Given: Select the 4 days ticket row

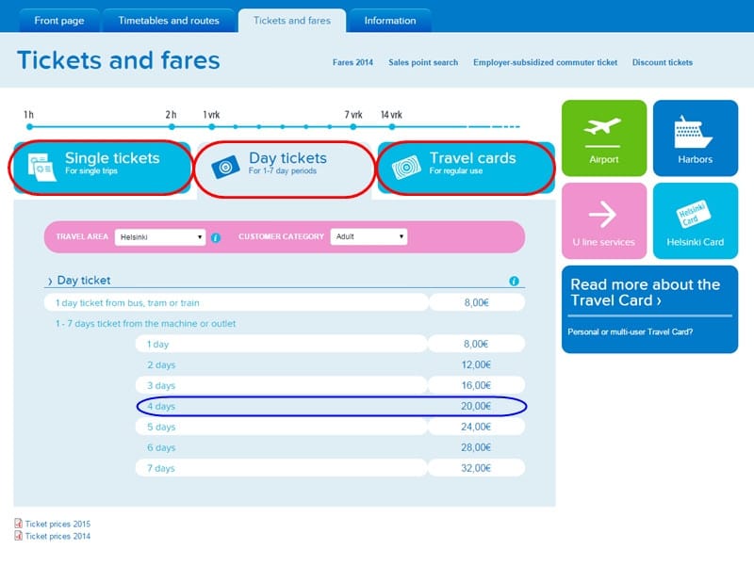Looking at the screenshot, I should point(332,406).
